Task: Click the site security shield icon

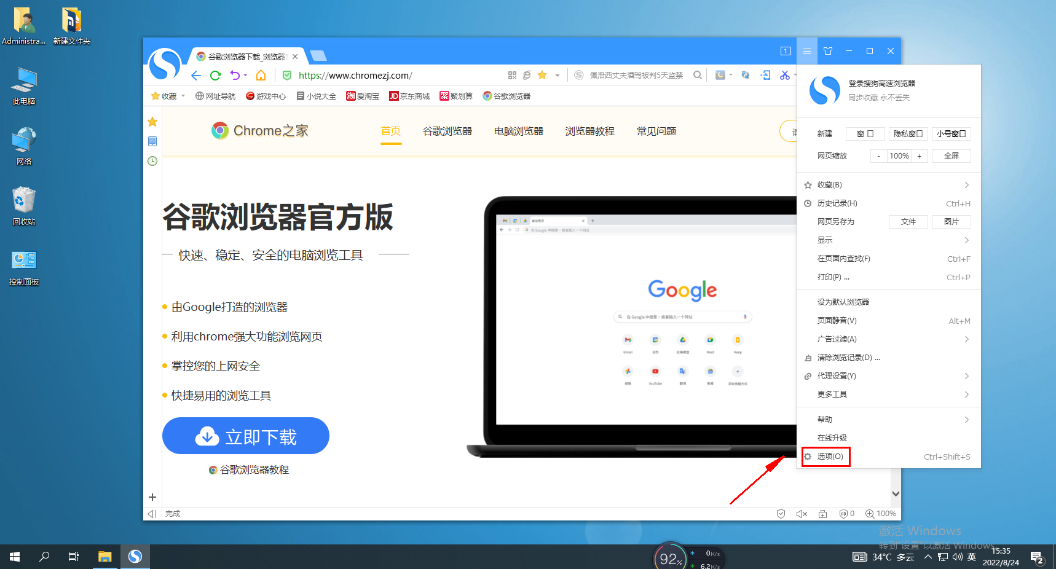Action: coord(287,75)
